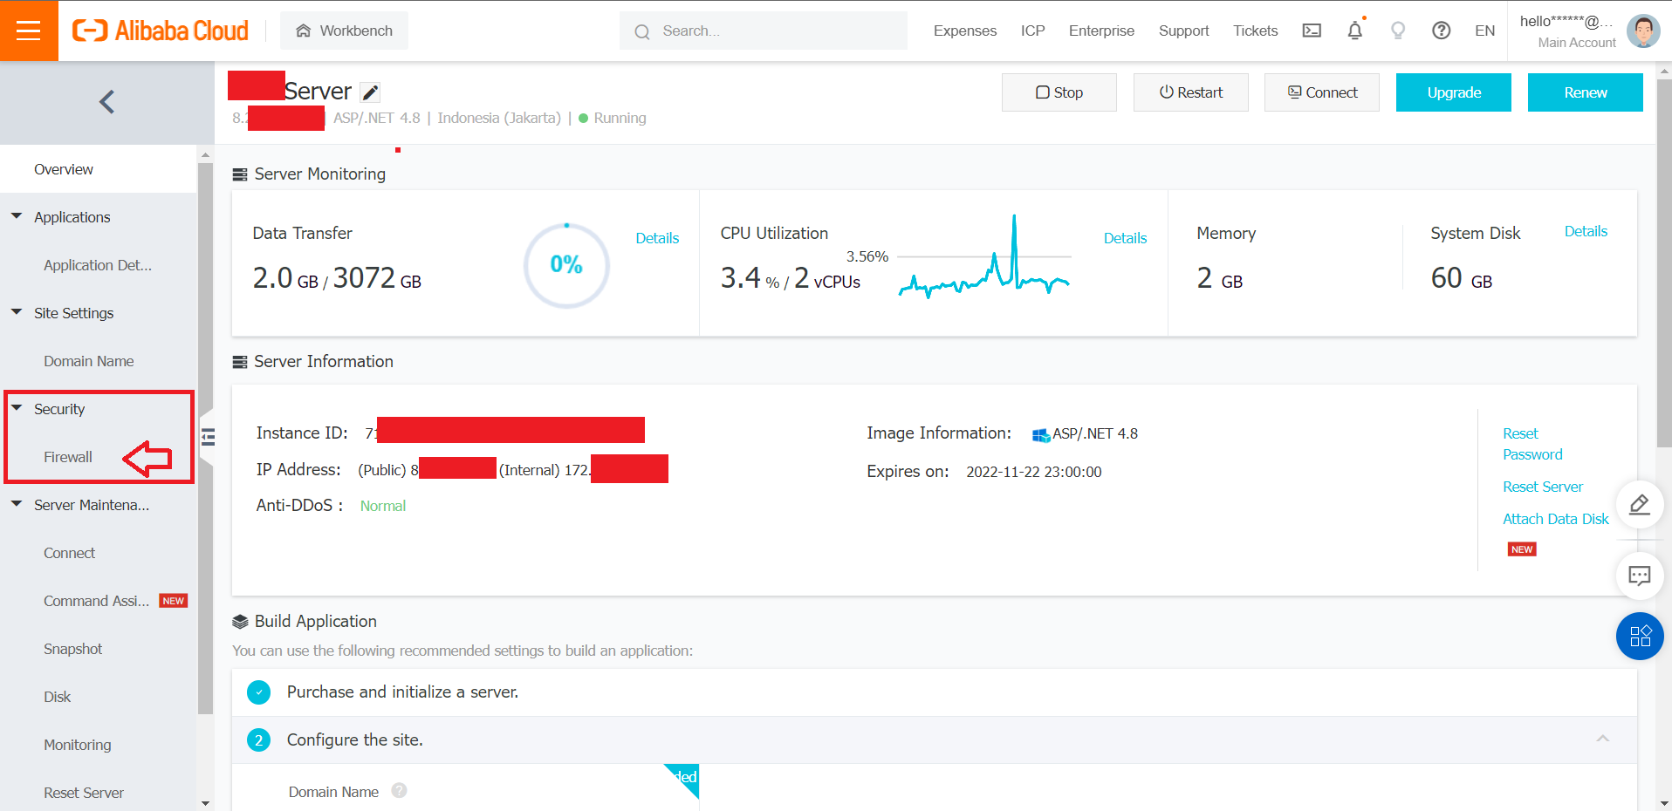Edit the server name with pencil icon
Viewport: 1672px width, 811px height.
coord(371,92)
